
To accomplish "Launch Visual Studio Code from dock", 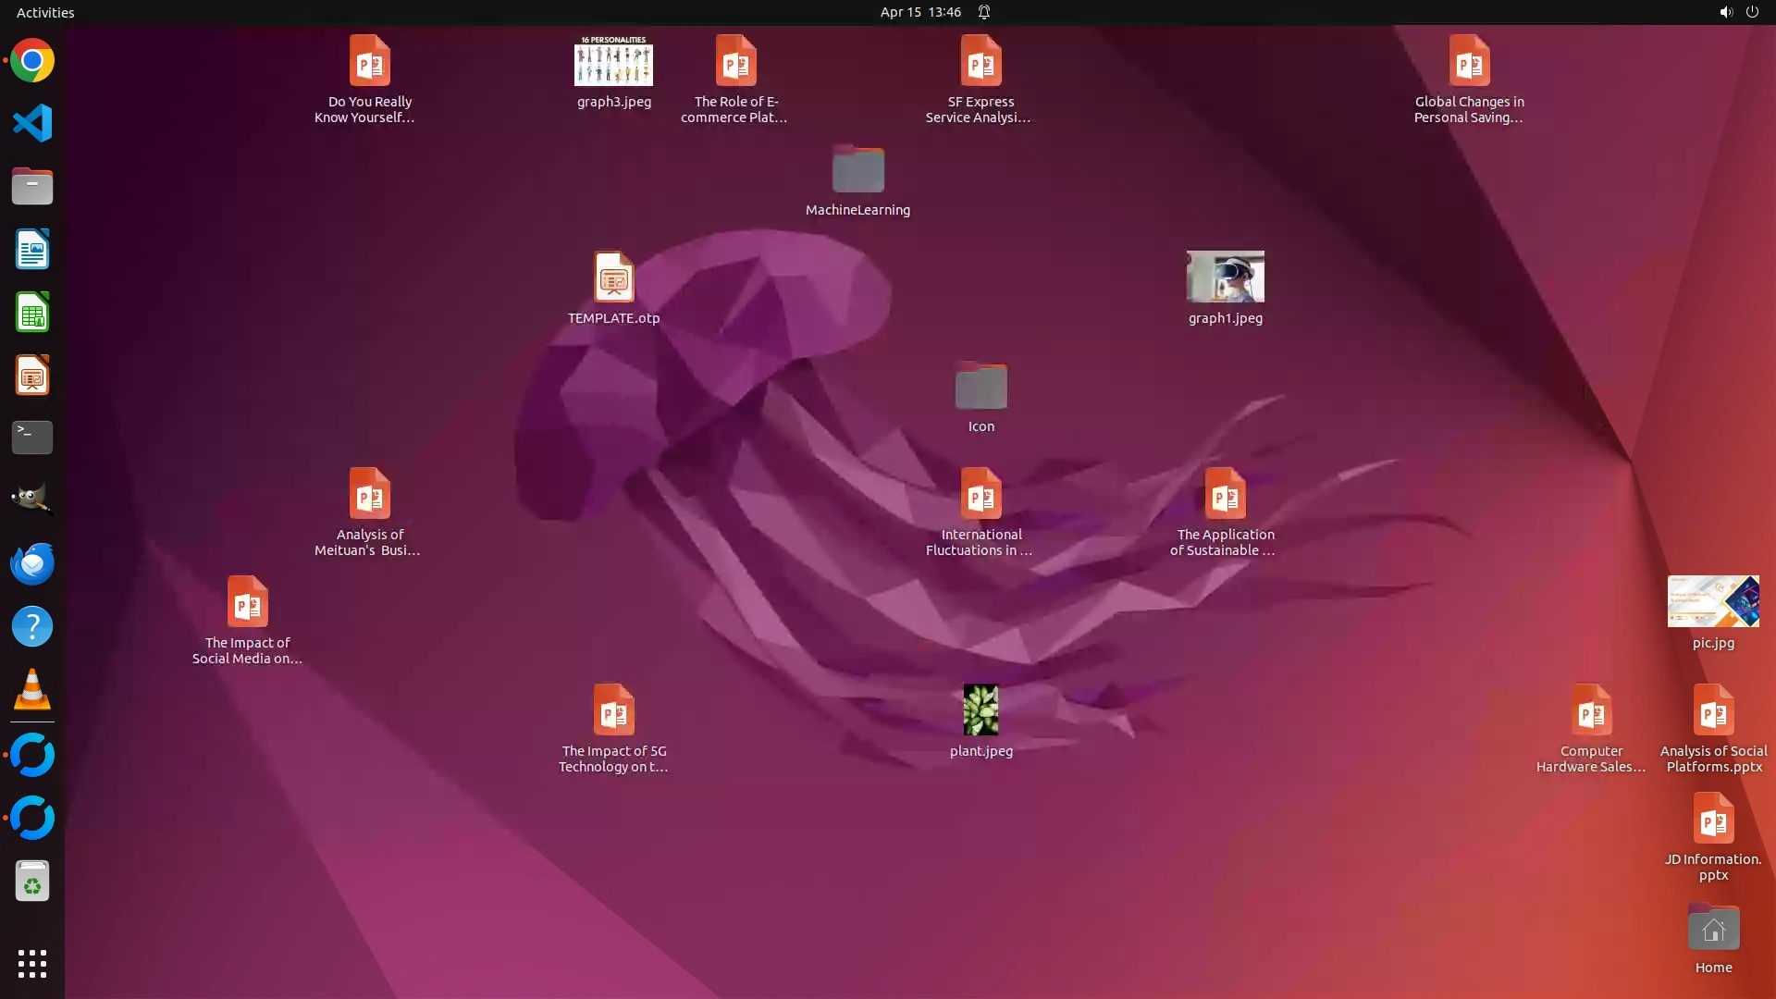I will pos(32,123).
